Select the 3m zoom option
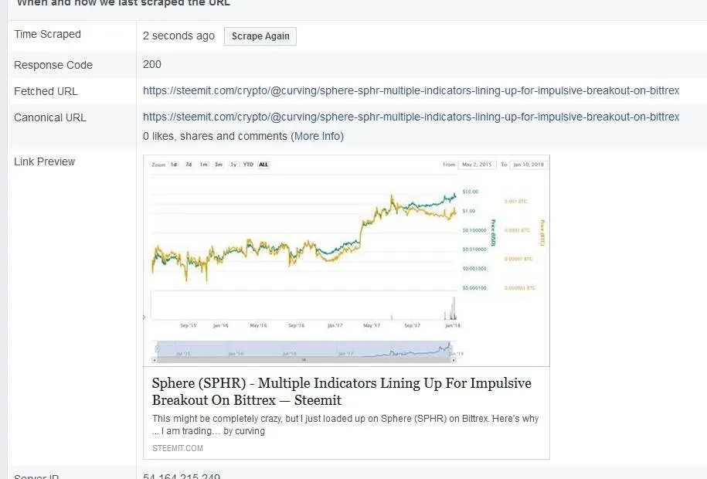The height and width of the screenshot is (479, 707). [x=219, y=165]
